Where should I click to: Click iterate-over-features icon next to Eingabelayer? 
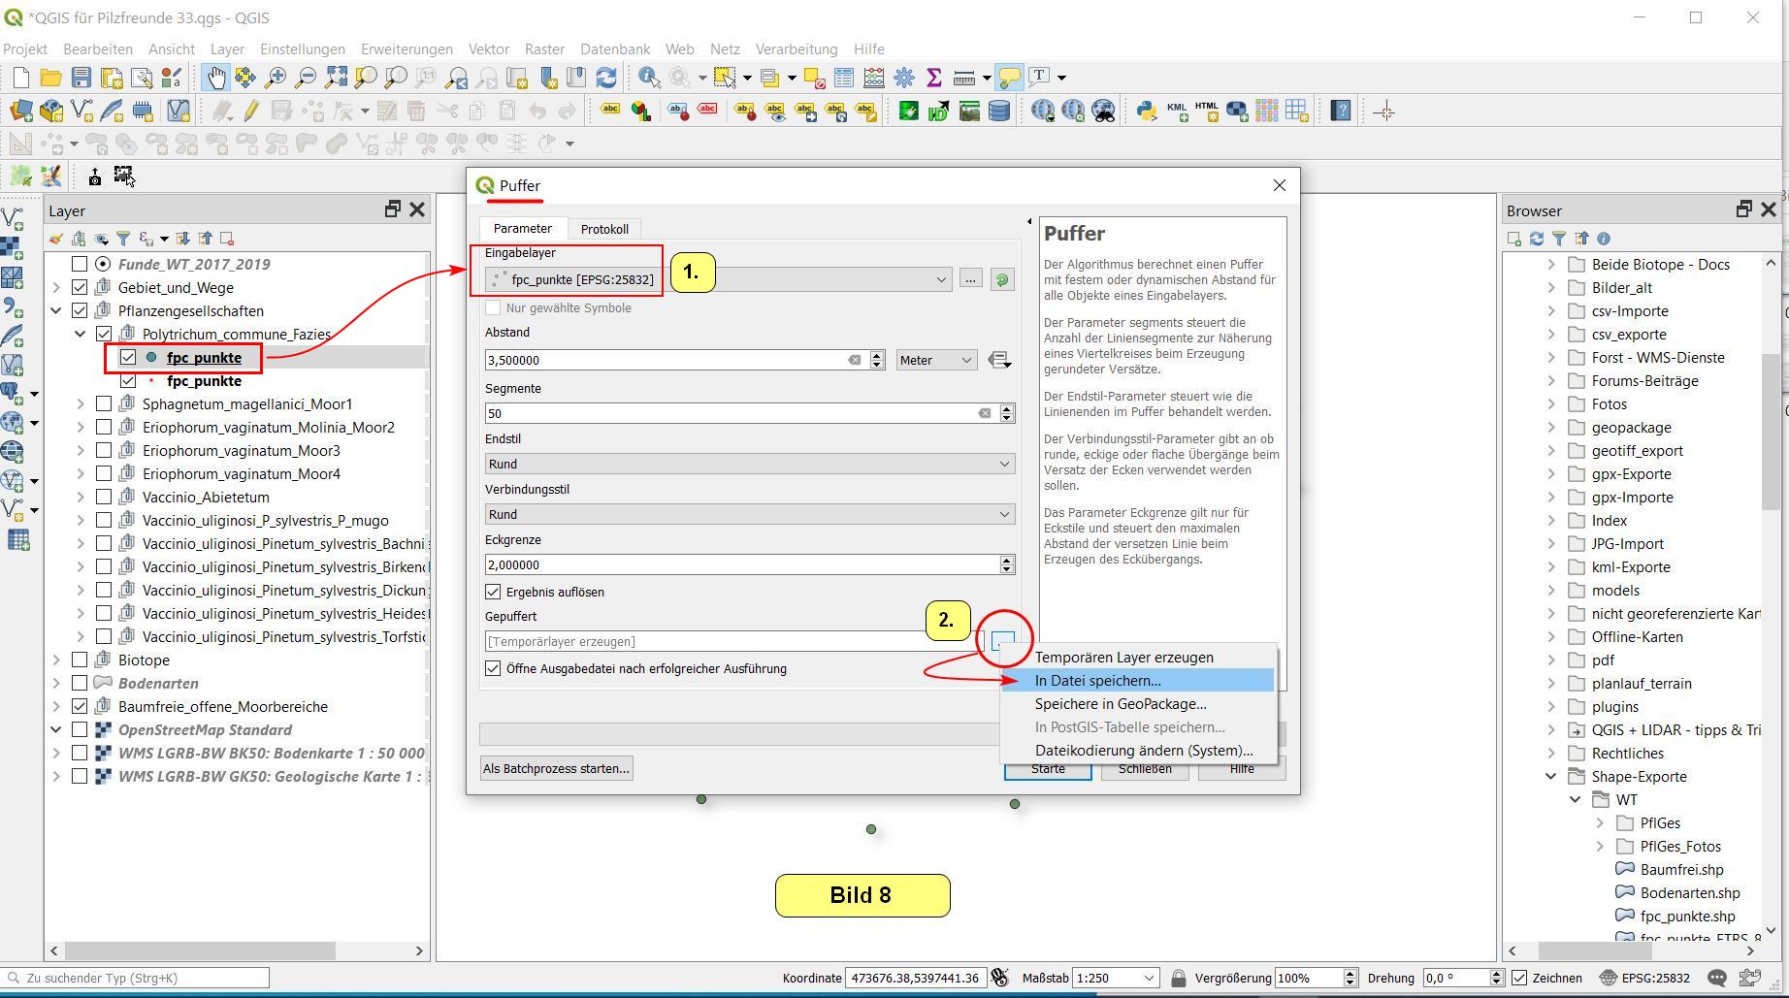1002,279
